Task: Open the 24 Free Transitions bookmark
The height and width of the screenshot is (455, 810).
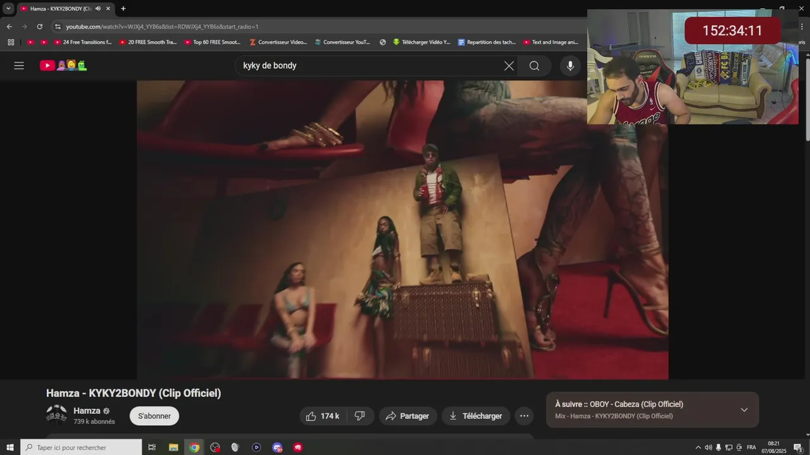Action: (83, 42)
